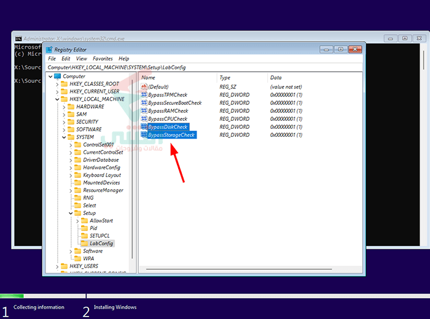Click the DriverDatabase folder icon
The width and height of the screenshot is (430, 319).
coord(78,160)
